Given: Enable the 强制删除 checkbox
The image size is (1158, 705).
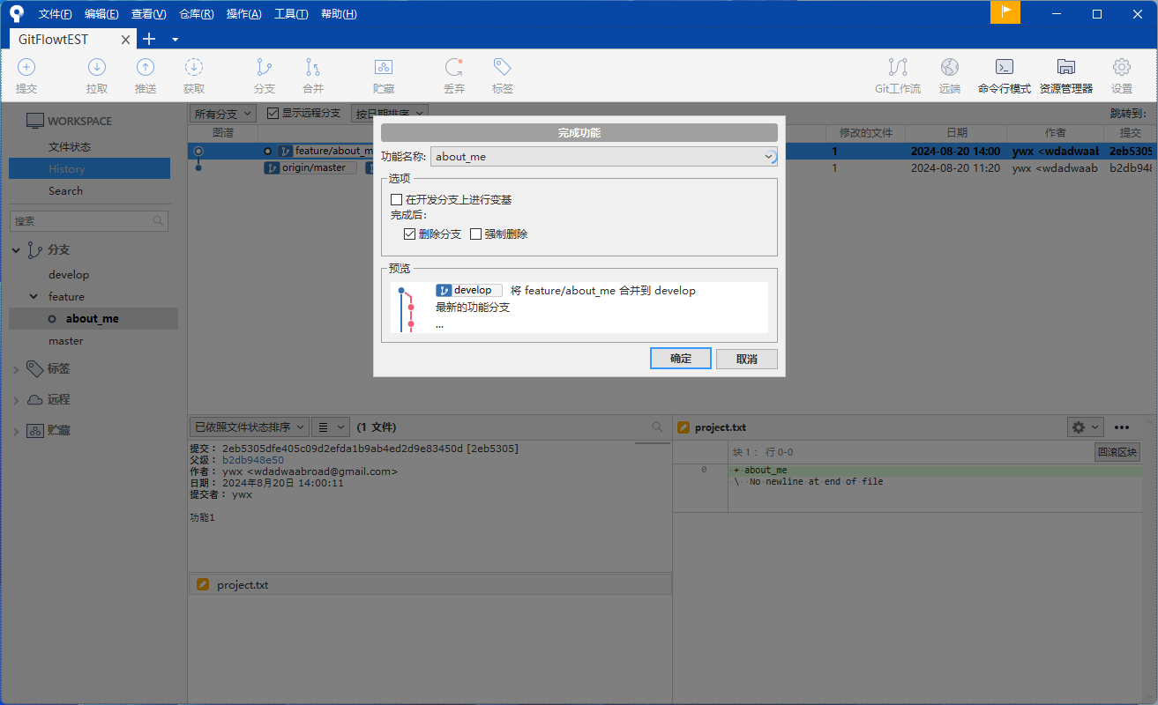Looking at the screenshot, I should [476, 234].
